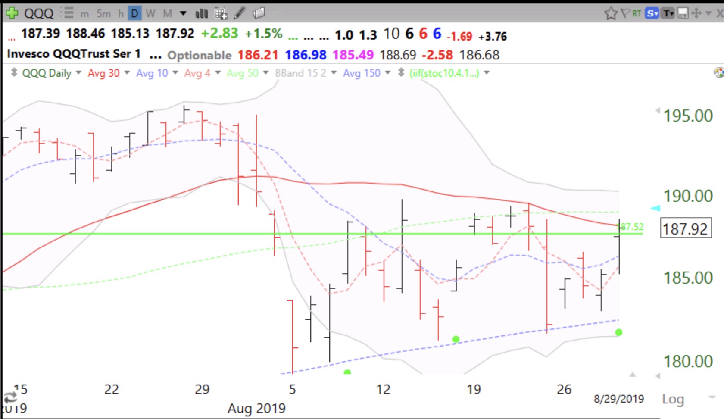Select the h hourly time frame
Viewport: 724px width, 419px height.
(121, 14)
